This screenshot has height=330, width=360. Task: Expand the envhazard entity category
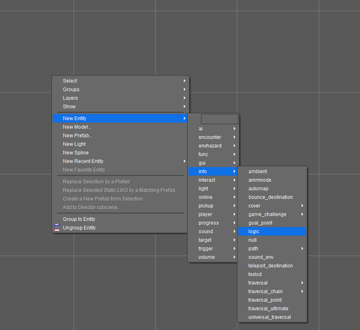213,146
